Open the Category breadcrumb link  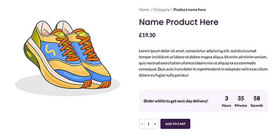(x=161, y=9)
